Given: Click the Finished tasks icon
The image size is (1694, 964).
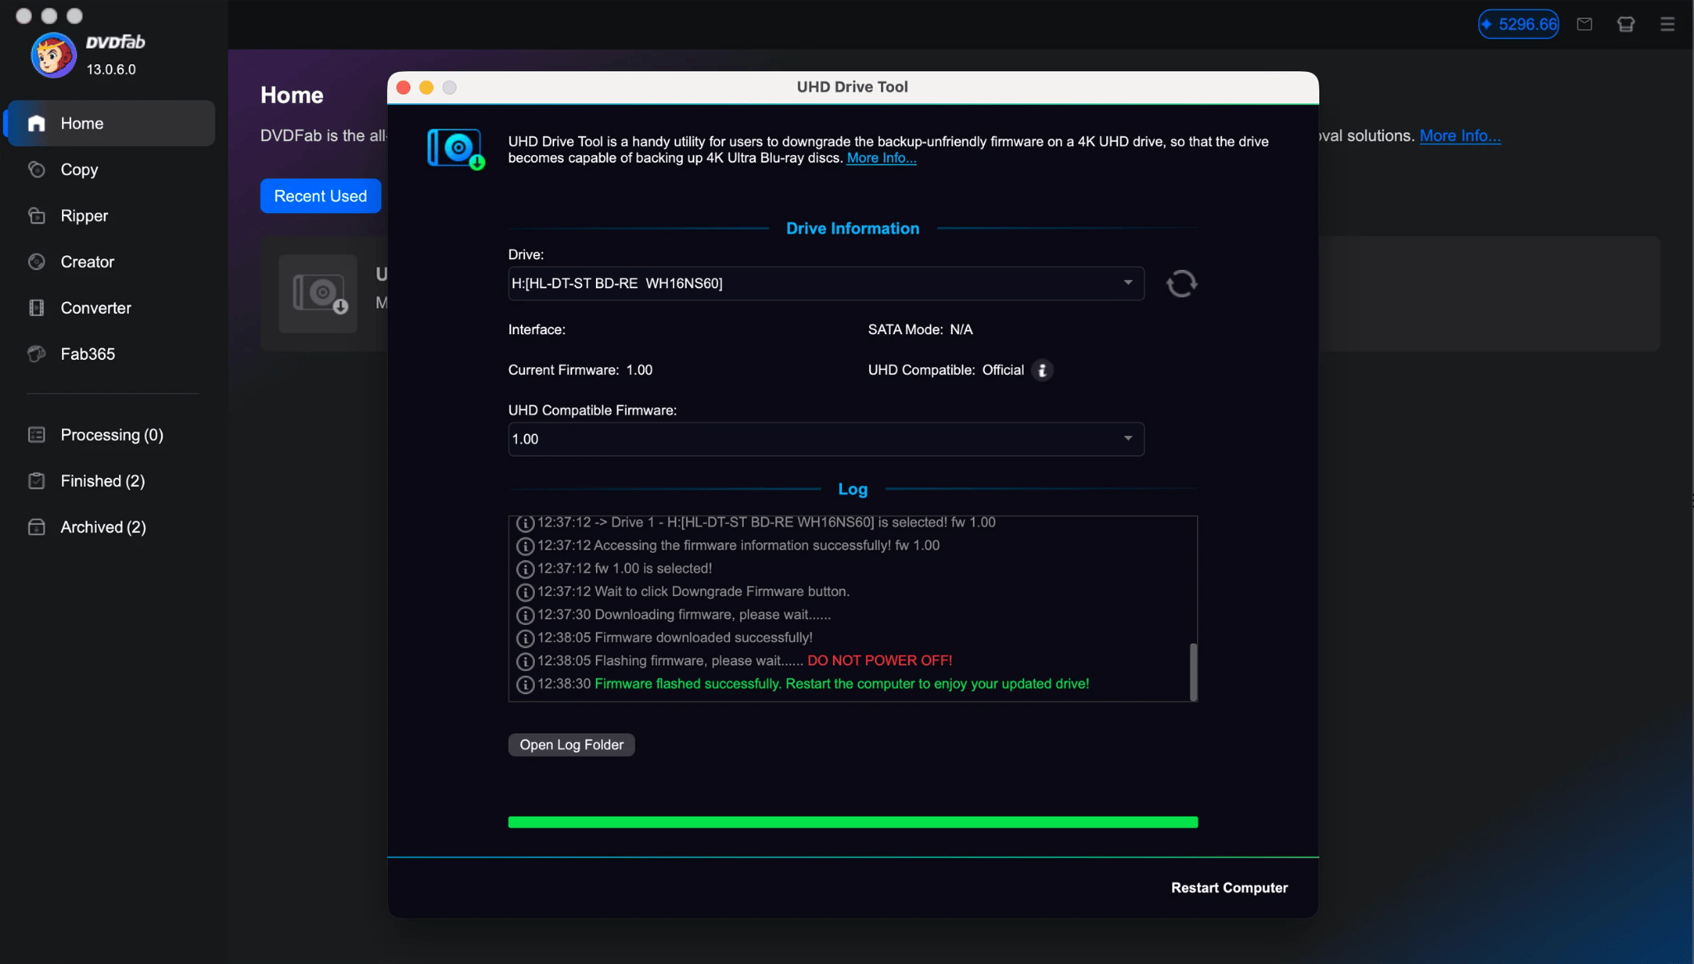Looking at the screenshot, I should 36,481.
